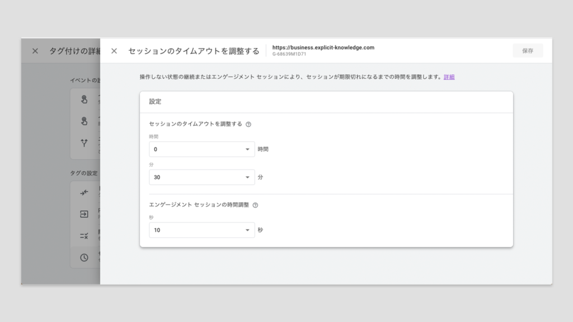Open the 秒 seconds dropdown showing 10
The image size is (573, 322).
[x=201, y=230]
